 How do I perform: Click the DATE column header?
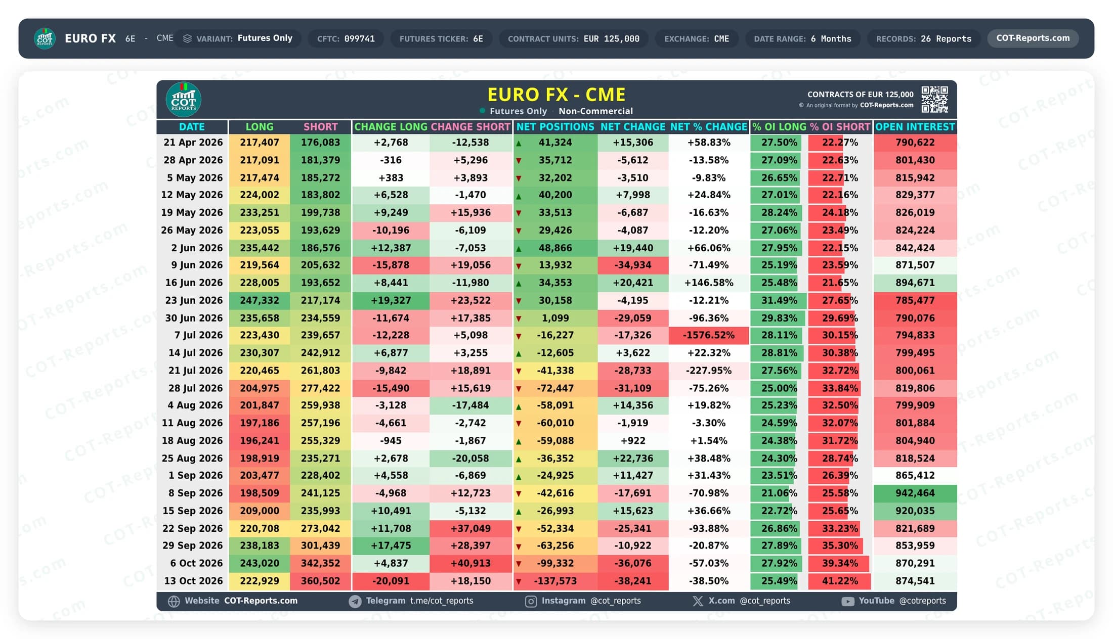[192, 127]
